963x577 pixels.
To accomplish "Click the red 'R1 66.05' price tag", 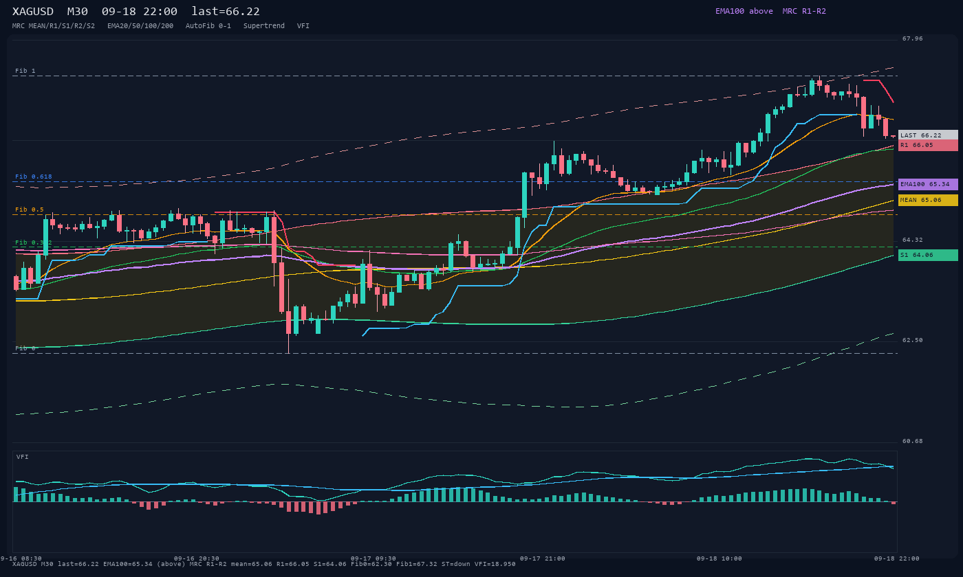I will point(928,145).
